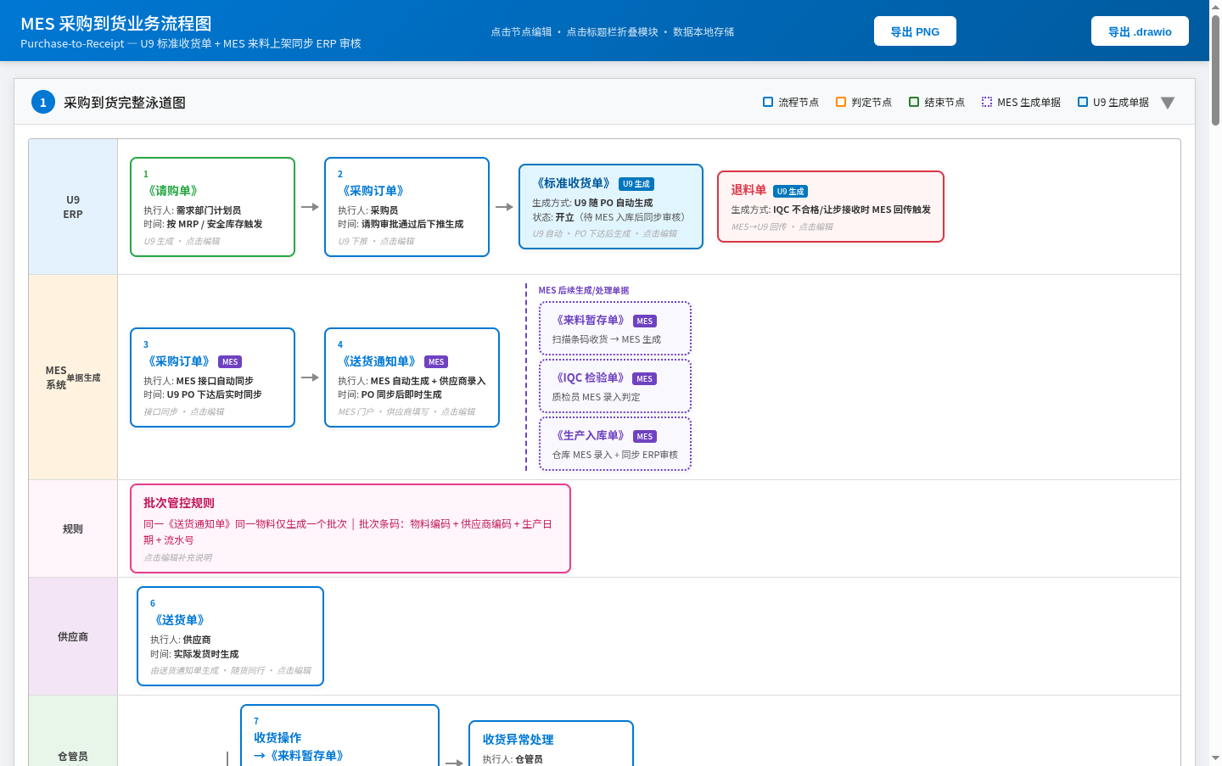
Task: Click the 规则 lane header
Action: coord(73,528)
